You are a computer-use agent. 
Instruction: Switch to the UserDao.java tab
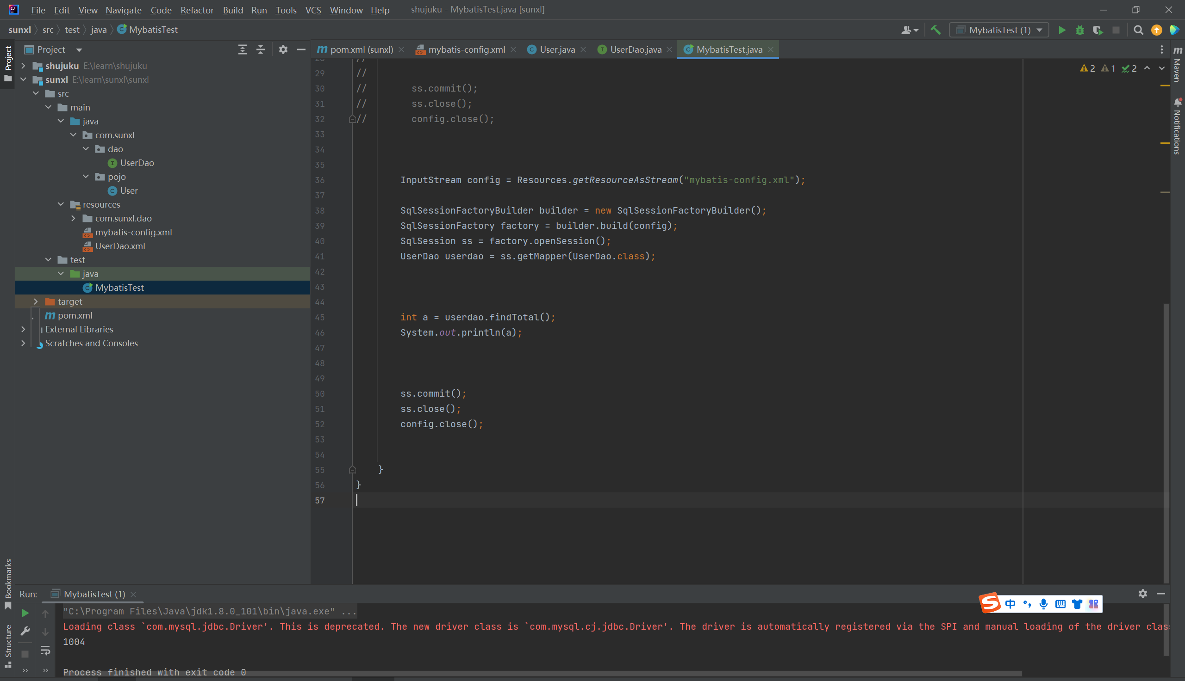[635, 49]
